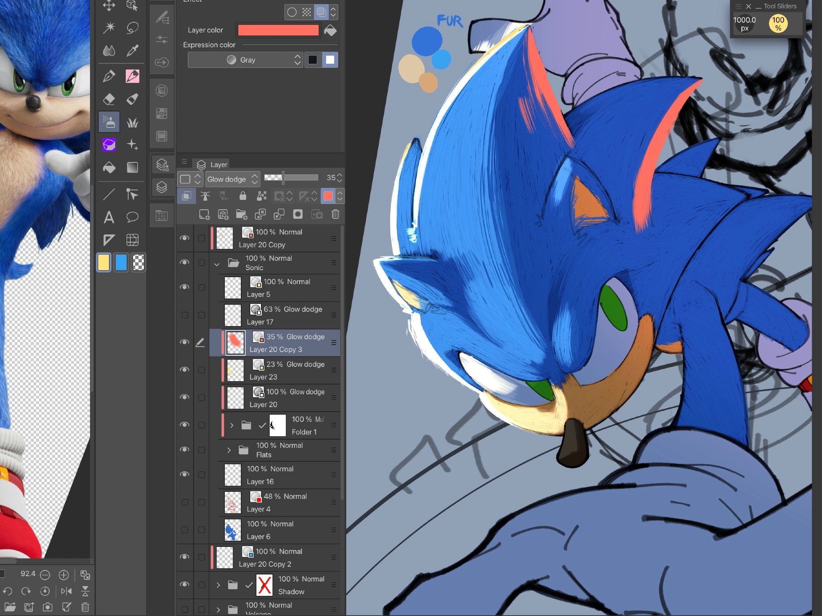Hide Layer 23 visibility

(x=185, y=370)
